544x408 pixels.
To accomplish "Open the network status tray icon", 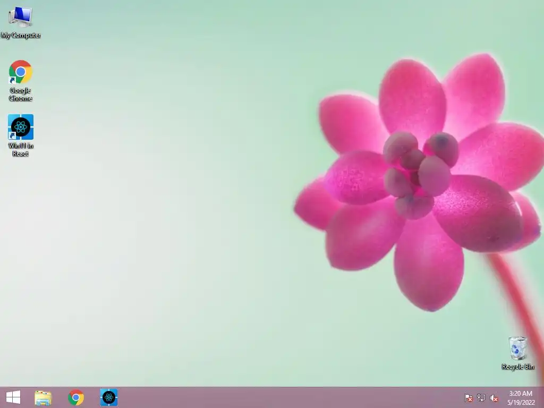I will point(481,397).
